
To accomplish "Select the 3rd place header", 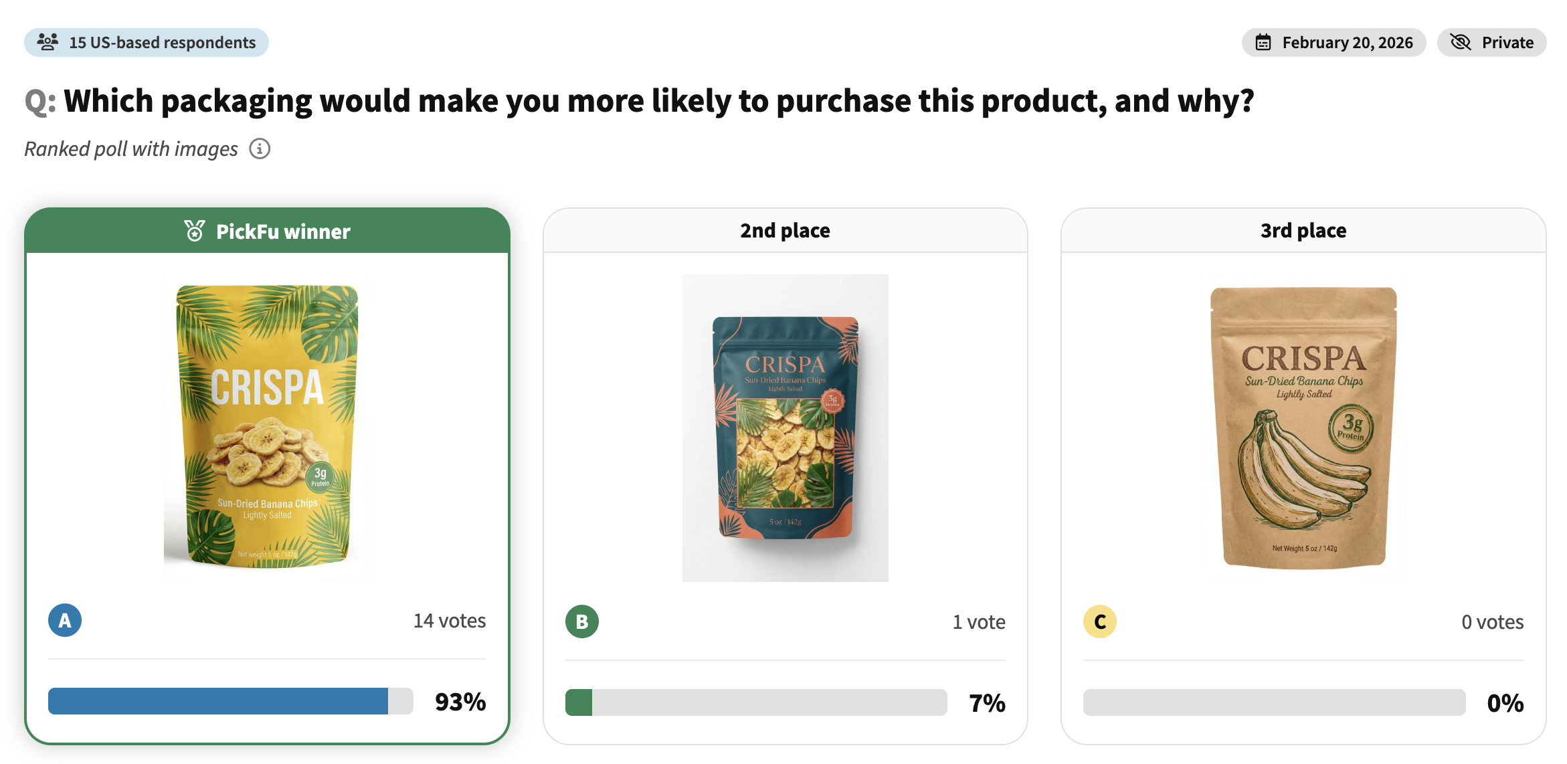I will click(x=1303, y=231).
